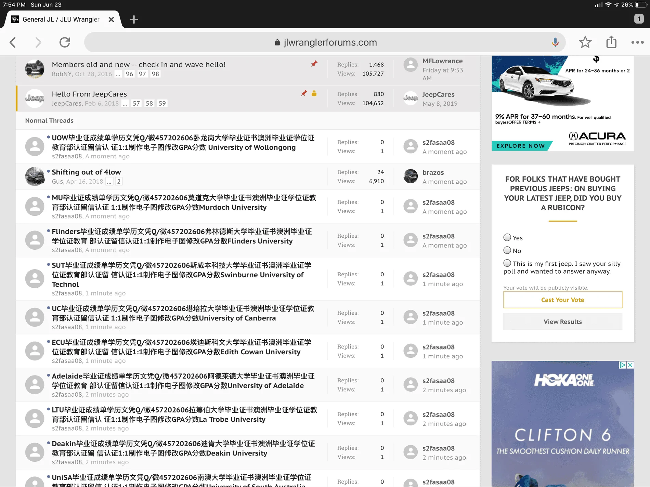View Results of the Rubicon poll
Image resolution: width=650 pixels, height=487 pixels.
tap(563, 322)
